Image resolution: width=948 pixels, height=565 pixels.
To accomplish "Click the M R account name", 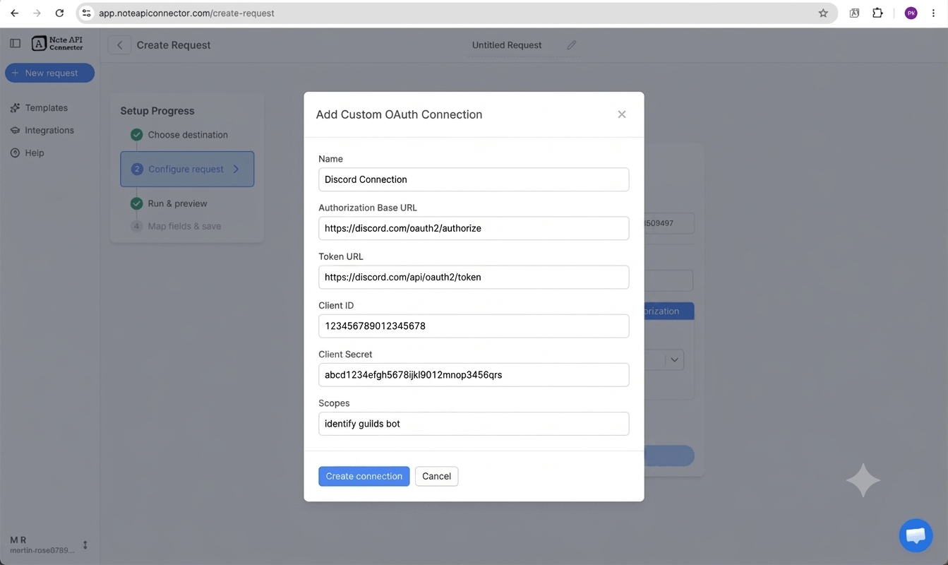I will 18,540.
